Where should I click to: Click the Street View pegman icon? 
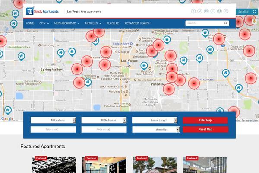(254, 21)
